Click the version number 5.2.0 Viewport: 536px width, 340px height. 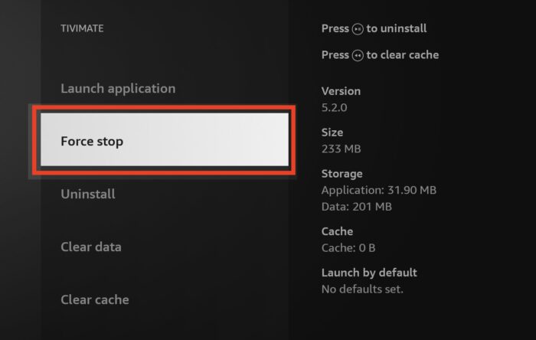click(335, 107)
